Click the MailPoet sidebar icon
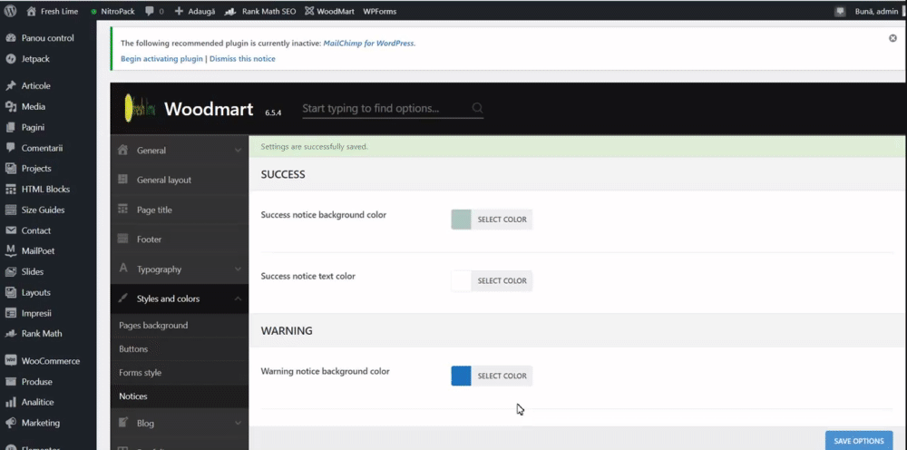 [10, 251]
